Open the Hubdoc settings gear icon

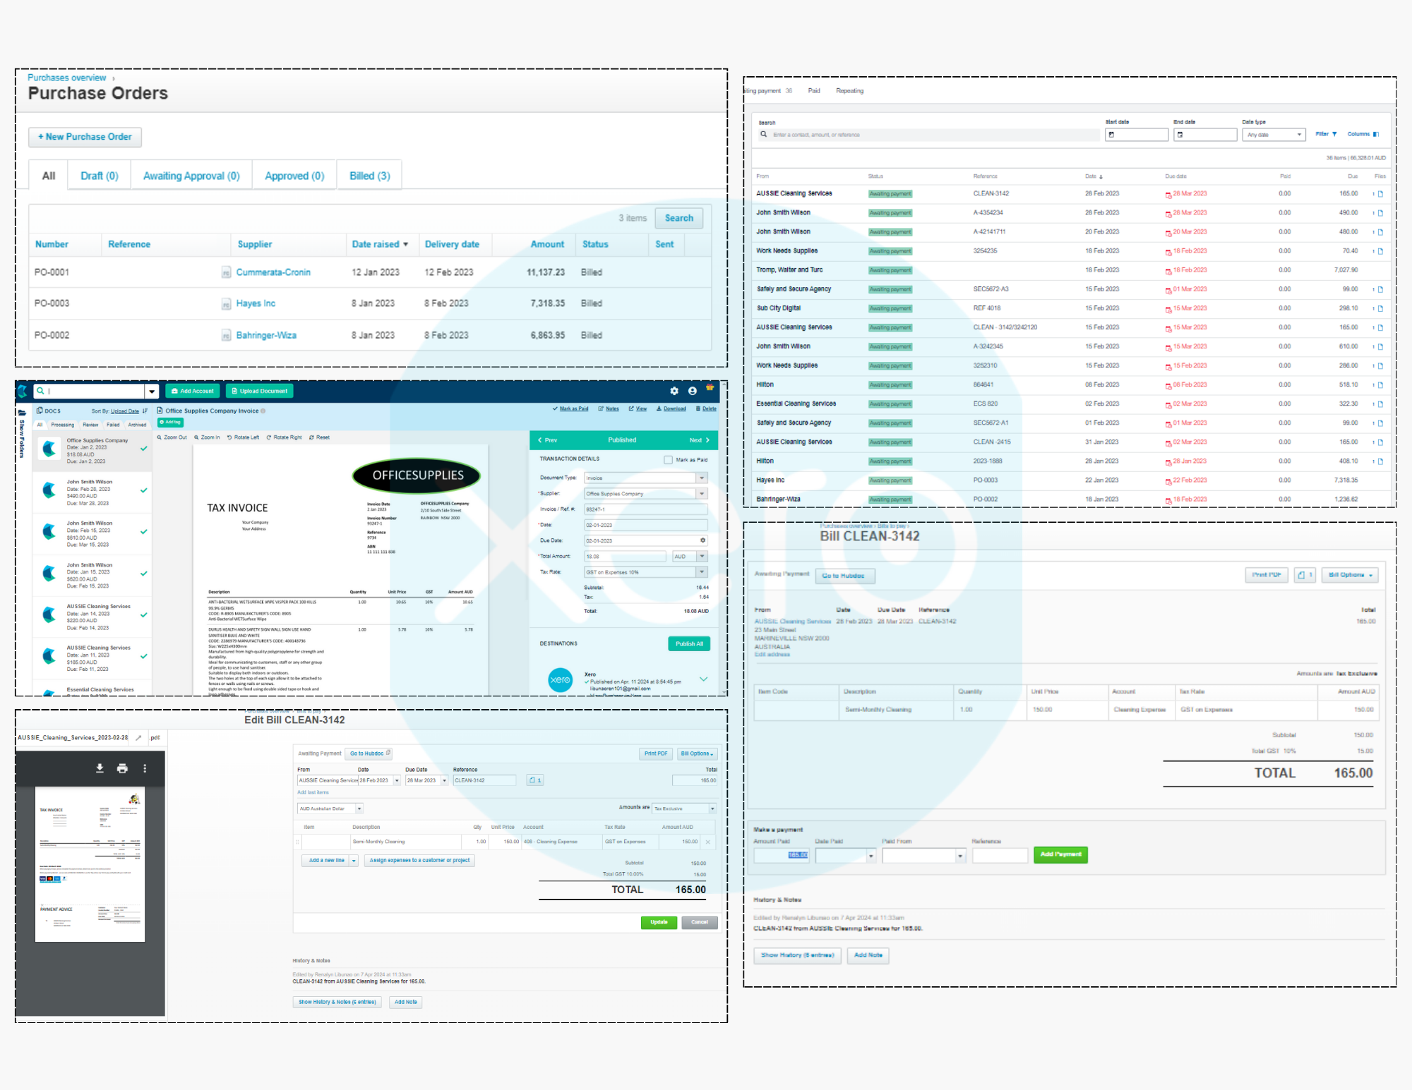point(674,391)
